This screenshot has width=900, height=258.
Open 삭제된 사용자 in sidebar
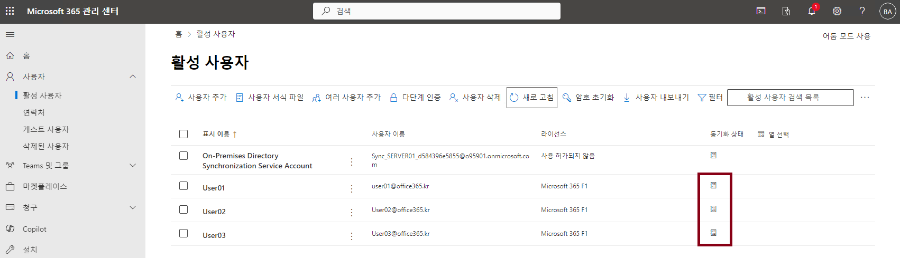click(x=46, y=146)
